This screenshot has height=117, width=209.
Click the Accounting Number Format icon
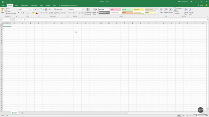coord(70,13)
